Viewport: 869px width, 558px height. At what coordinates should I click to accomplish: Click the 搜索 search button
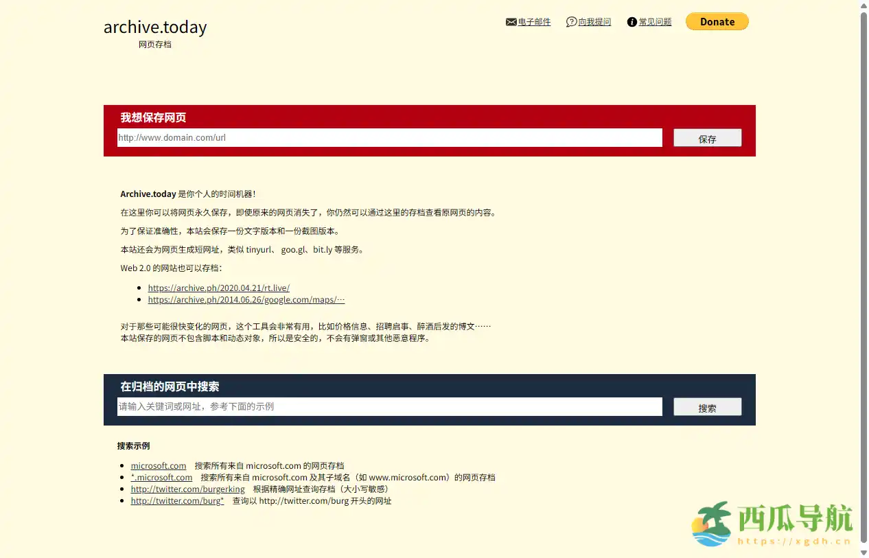(x=707, y=406)
